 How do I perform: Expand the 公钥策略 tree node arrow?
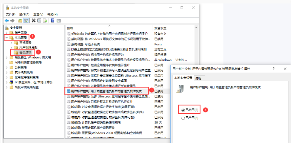tap(7, 67)
